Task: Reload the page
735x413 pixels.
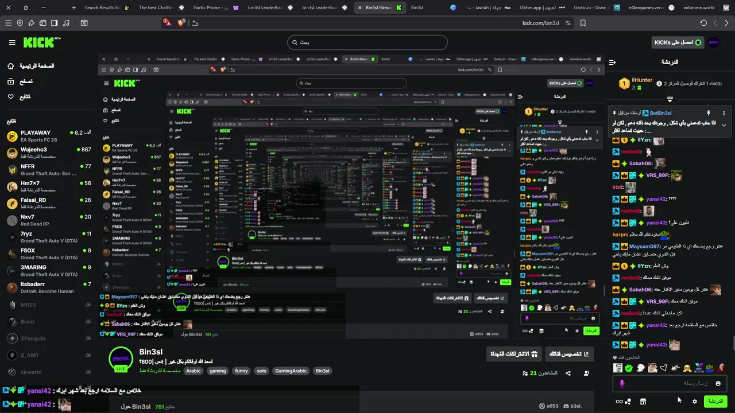Action: pyautogui.click(x=703, y=23)
